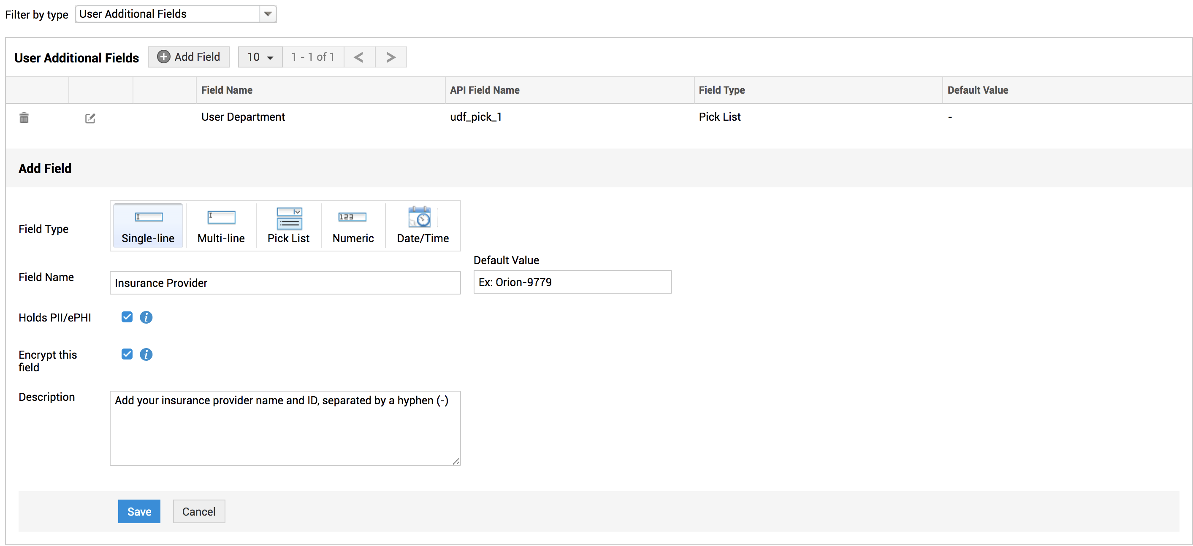This screenshot has width=1193, height=546.
Task: Open the info icon beside Encrypt this field
Action: pos(146,354)
